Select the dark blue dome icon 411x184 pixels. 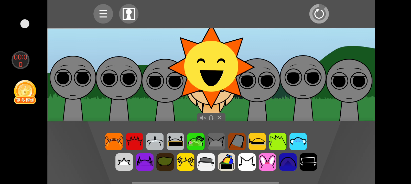coord(288,162)
